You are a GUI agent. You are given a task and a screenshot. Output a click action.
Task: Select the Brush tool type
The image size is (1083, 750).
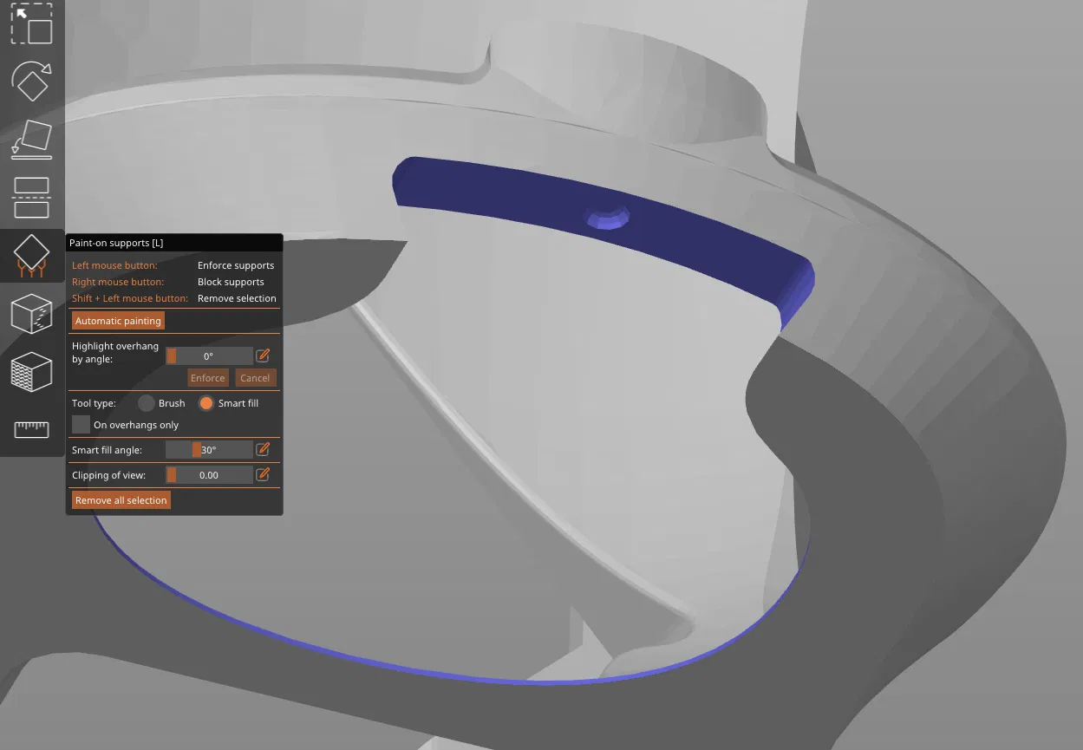click(147, 403)
